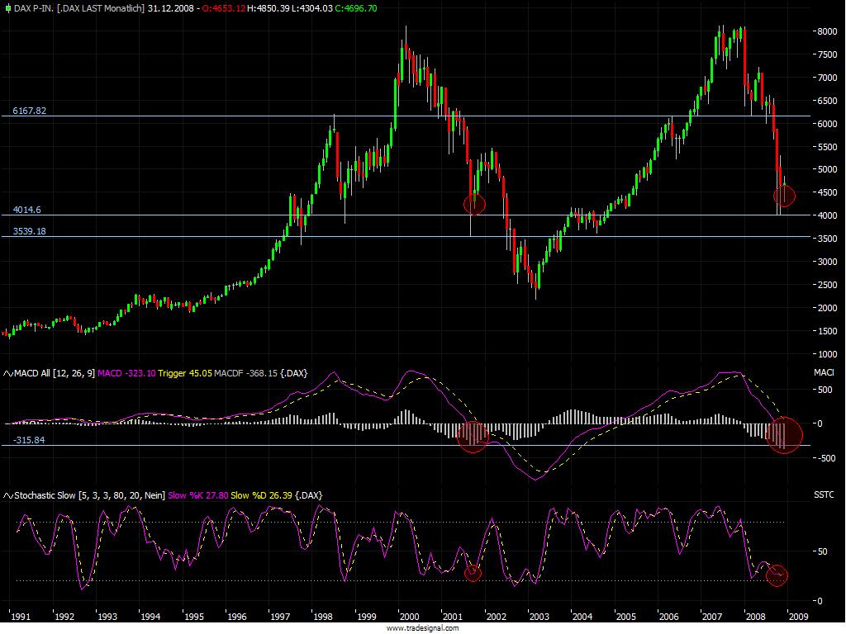The width and height of the screenshot is (846, 634).
Task: Select the 6167.82 horizontal line label
Action: coord(31,109)
